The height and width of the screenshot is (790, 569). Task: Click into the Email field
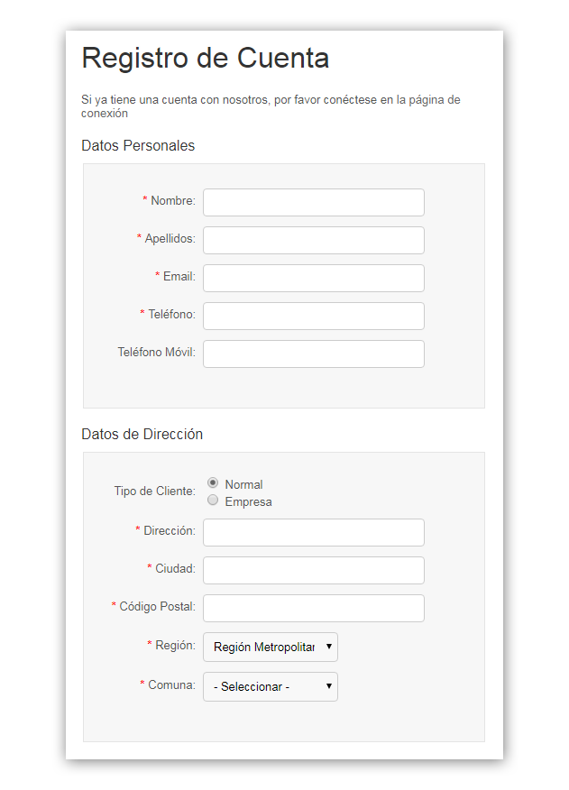tap(313, 278)
